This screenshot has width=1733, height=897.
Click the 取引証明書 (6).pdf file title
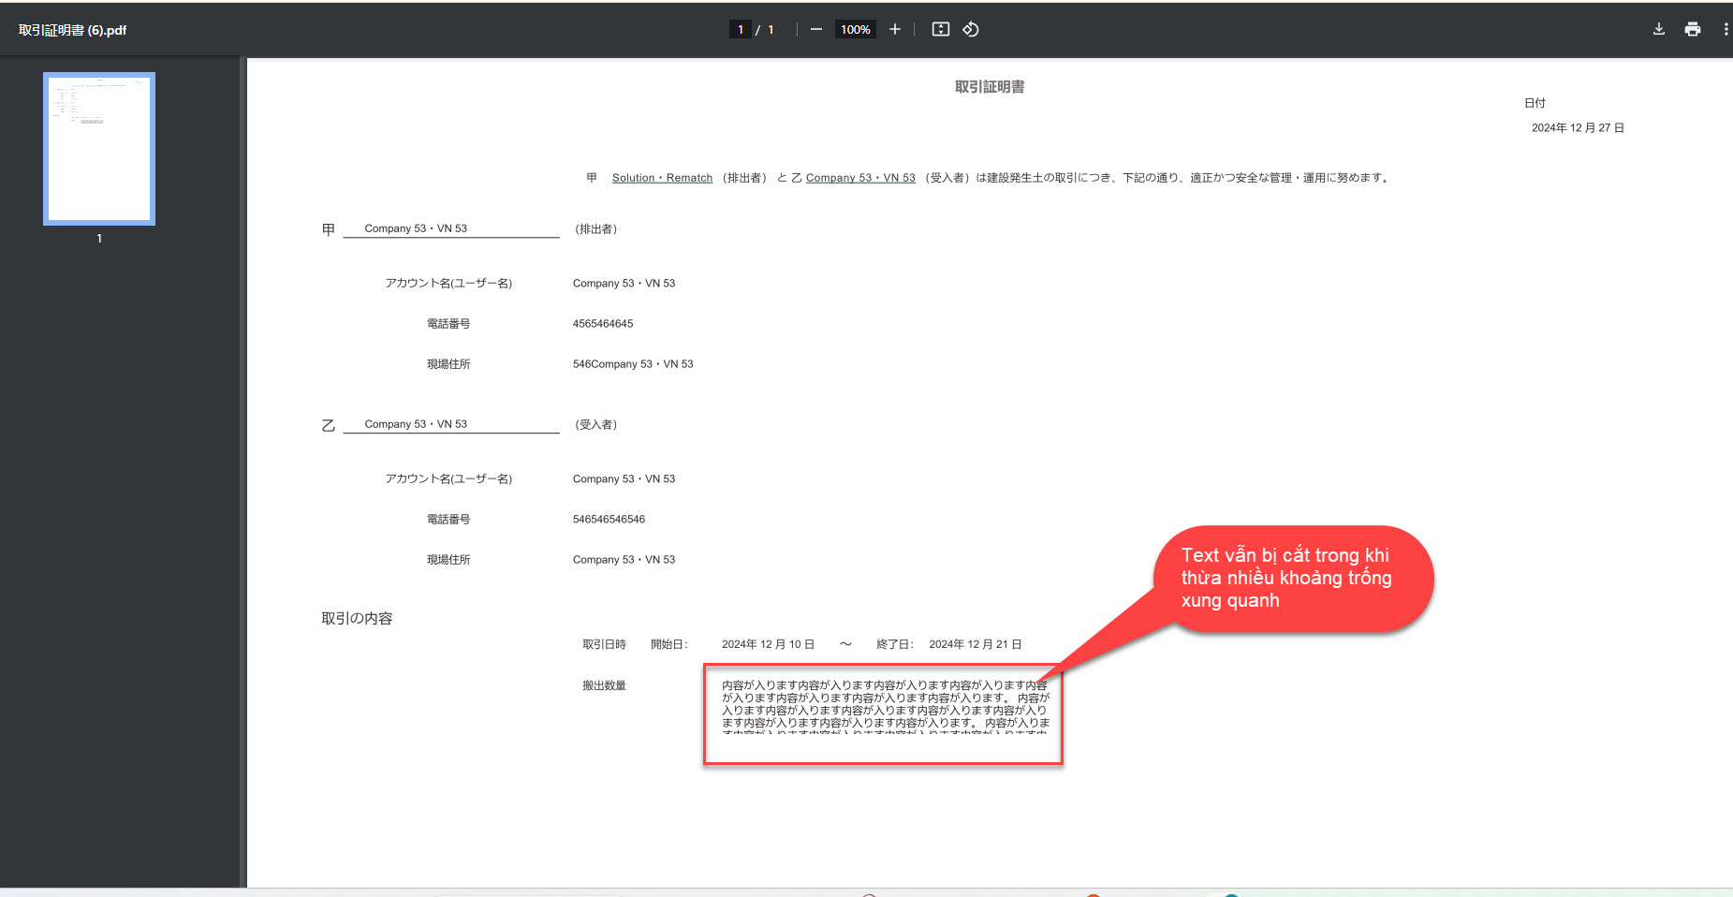tap(73, 30)
